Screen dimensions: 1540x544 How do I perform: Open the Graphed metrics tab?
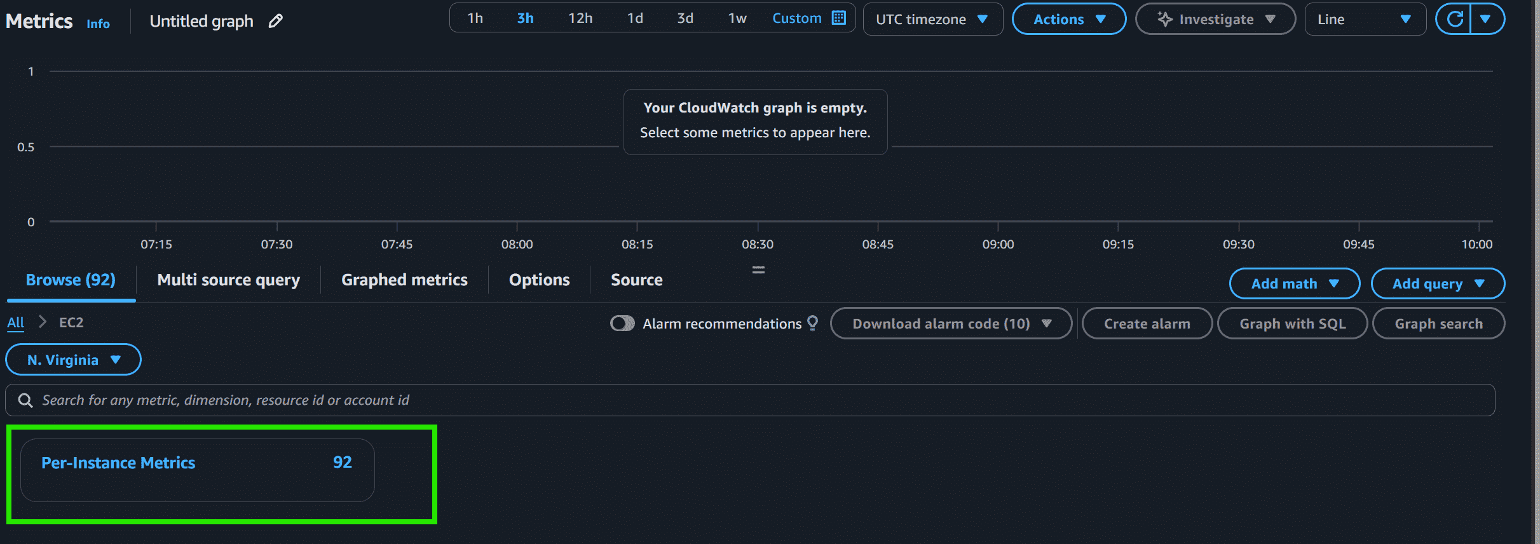(x=404, y=280)
